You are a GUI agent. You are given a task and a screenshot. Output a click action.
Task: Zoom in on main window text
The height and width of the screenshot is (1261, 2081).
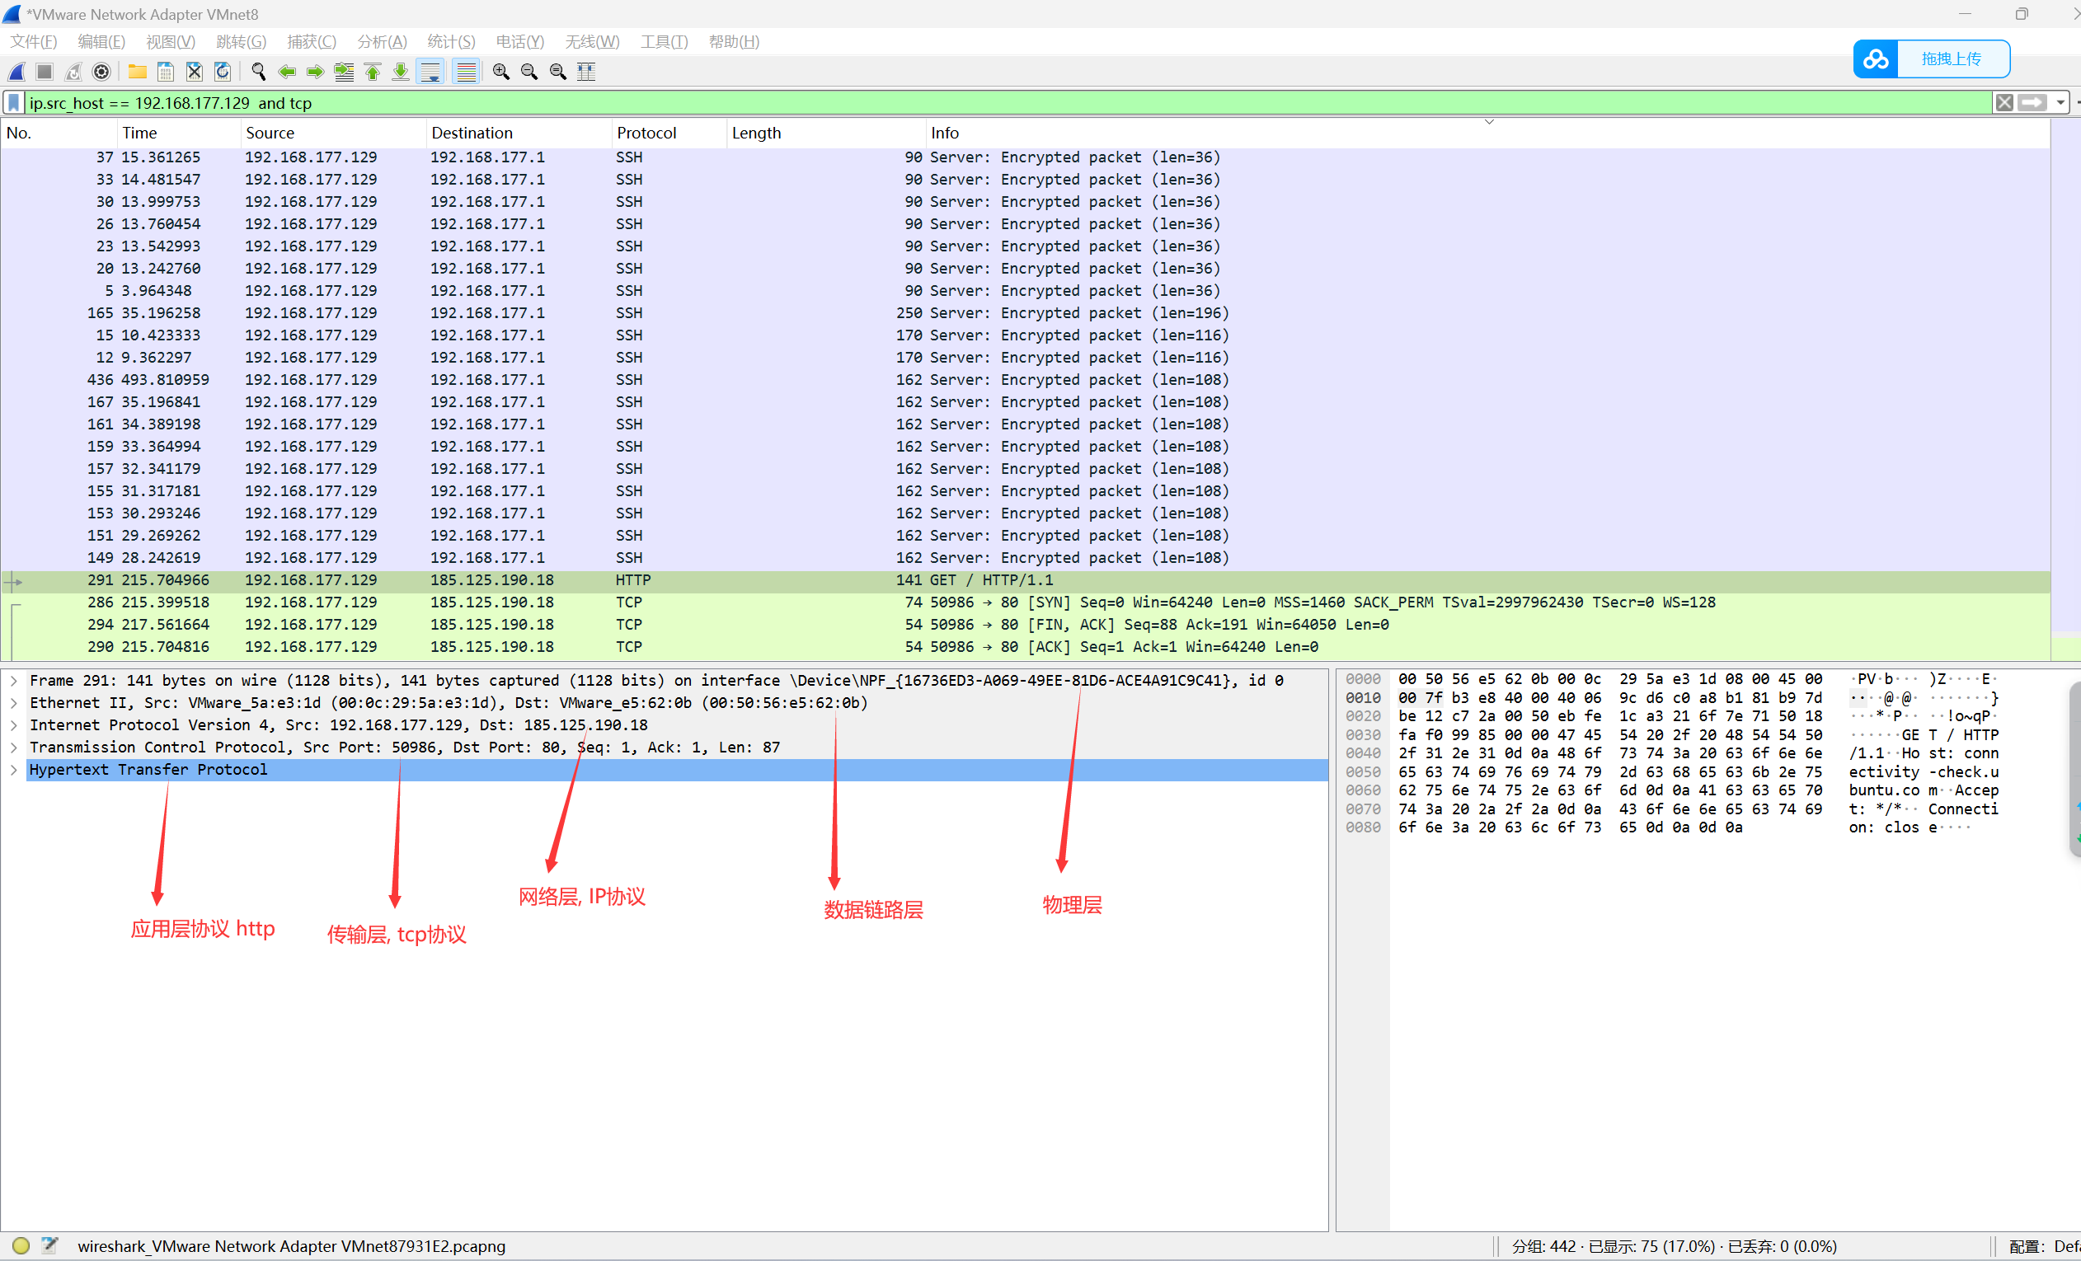click(x=500, y=72)
